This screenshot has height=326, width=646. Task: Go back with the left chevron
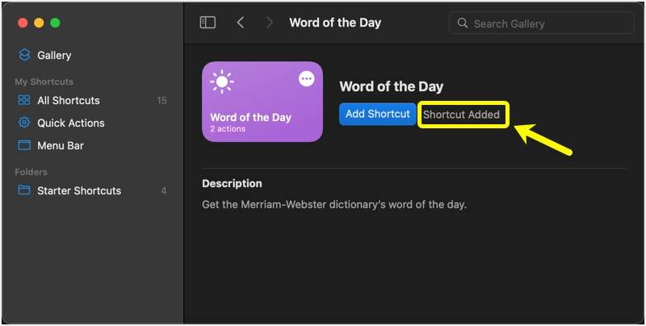241,23
